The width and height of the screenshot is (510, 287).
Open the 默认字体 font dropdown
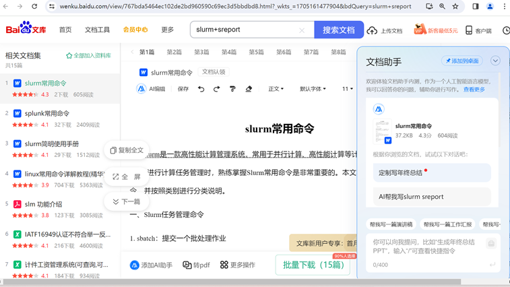tap(313, 89)
